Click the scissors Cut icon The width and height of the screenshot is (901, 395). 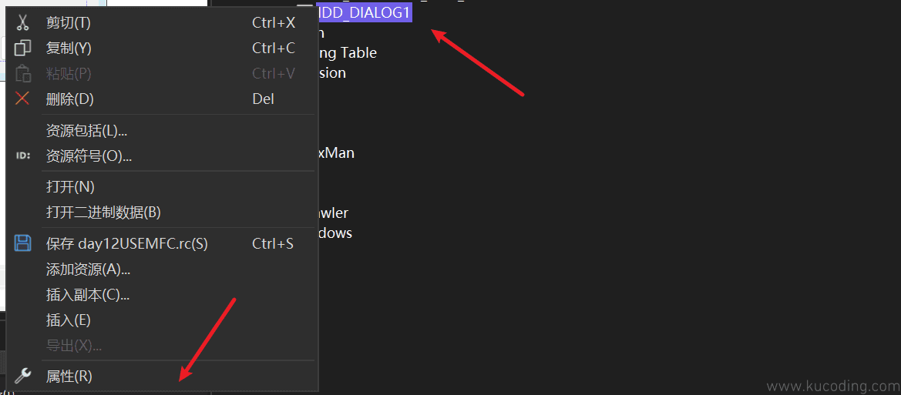click(22, 23)
